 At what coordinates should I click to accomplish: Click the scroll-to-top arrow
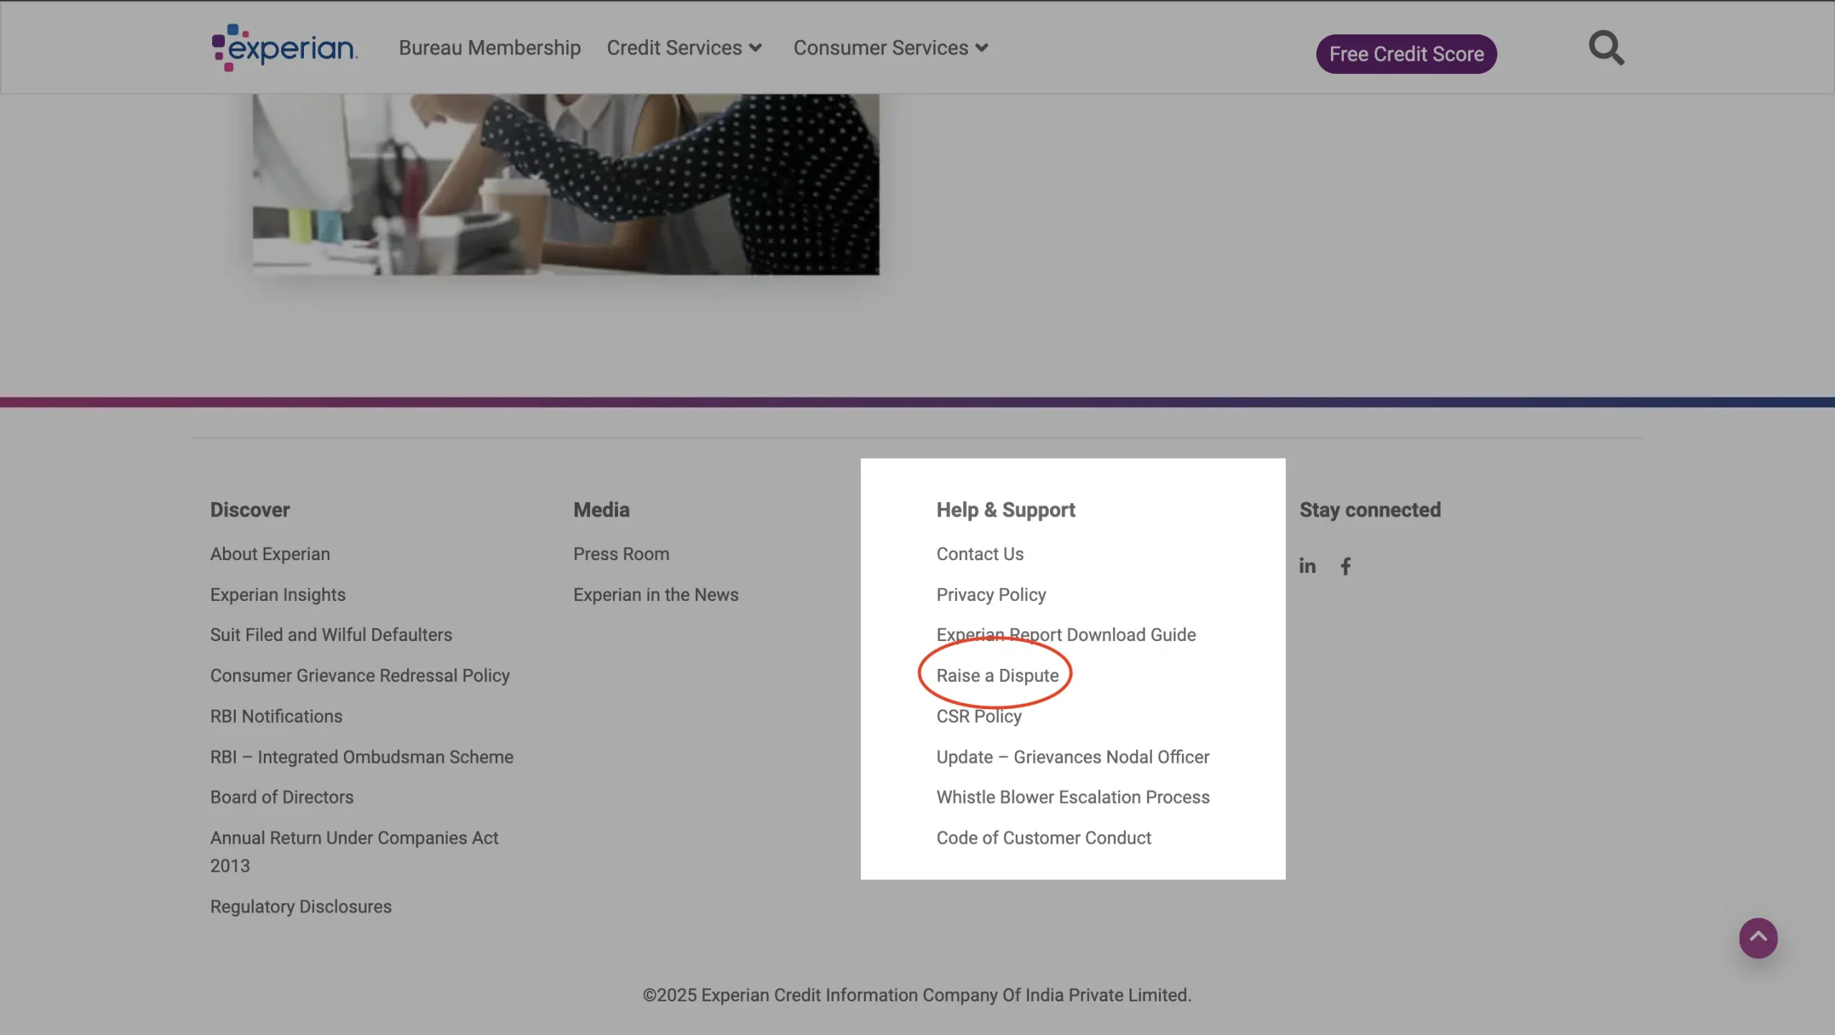(1757, 938)
